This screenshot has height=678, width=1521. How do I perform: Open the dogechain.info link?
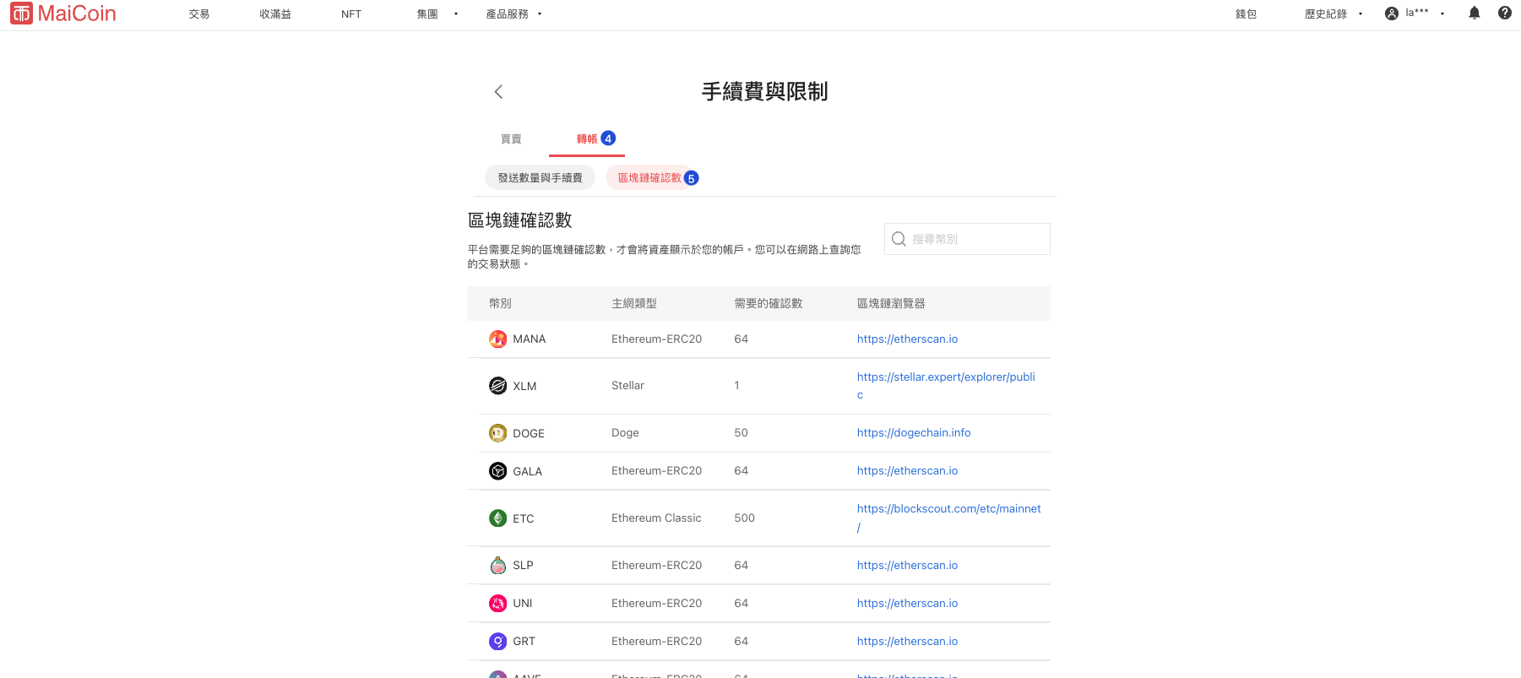pyautogui.click(x=914, y=433)
